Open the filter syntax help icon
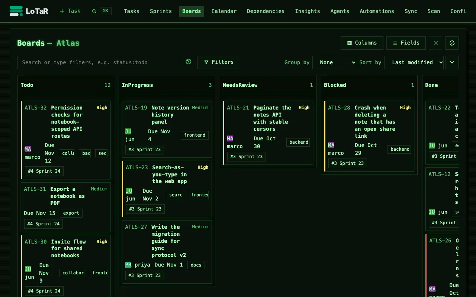The height and width of the screenshot is (297, 476). [189, 62]
